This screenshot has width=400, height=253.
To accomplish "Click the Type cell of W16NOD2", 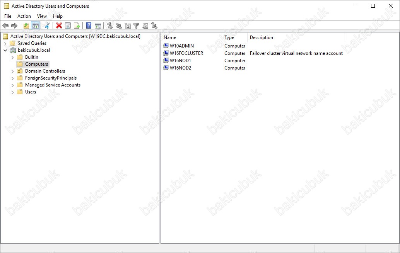I will point(235,68).
